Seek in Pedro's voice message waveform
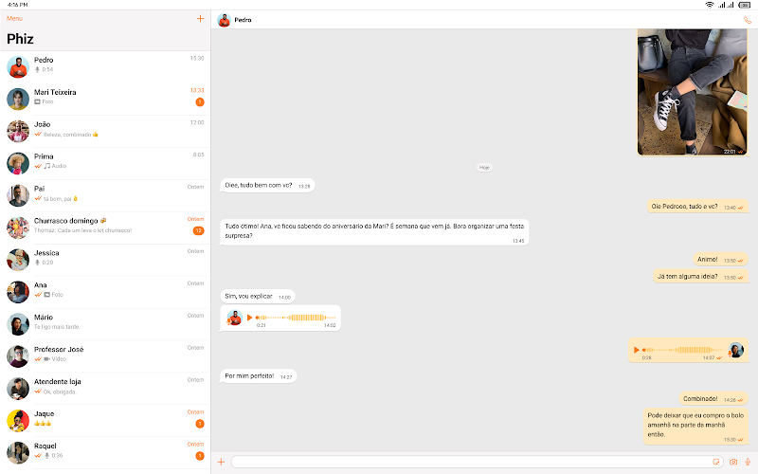This screenshot has width=758, height=474. tap(296, 318)
